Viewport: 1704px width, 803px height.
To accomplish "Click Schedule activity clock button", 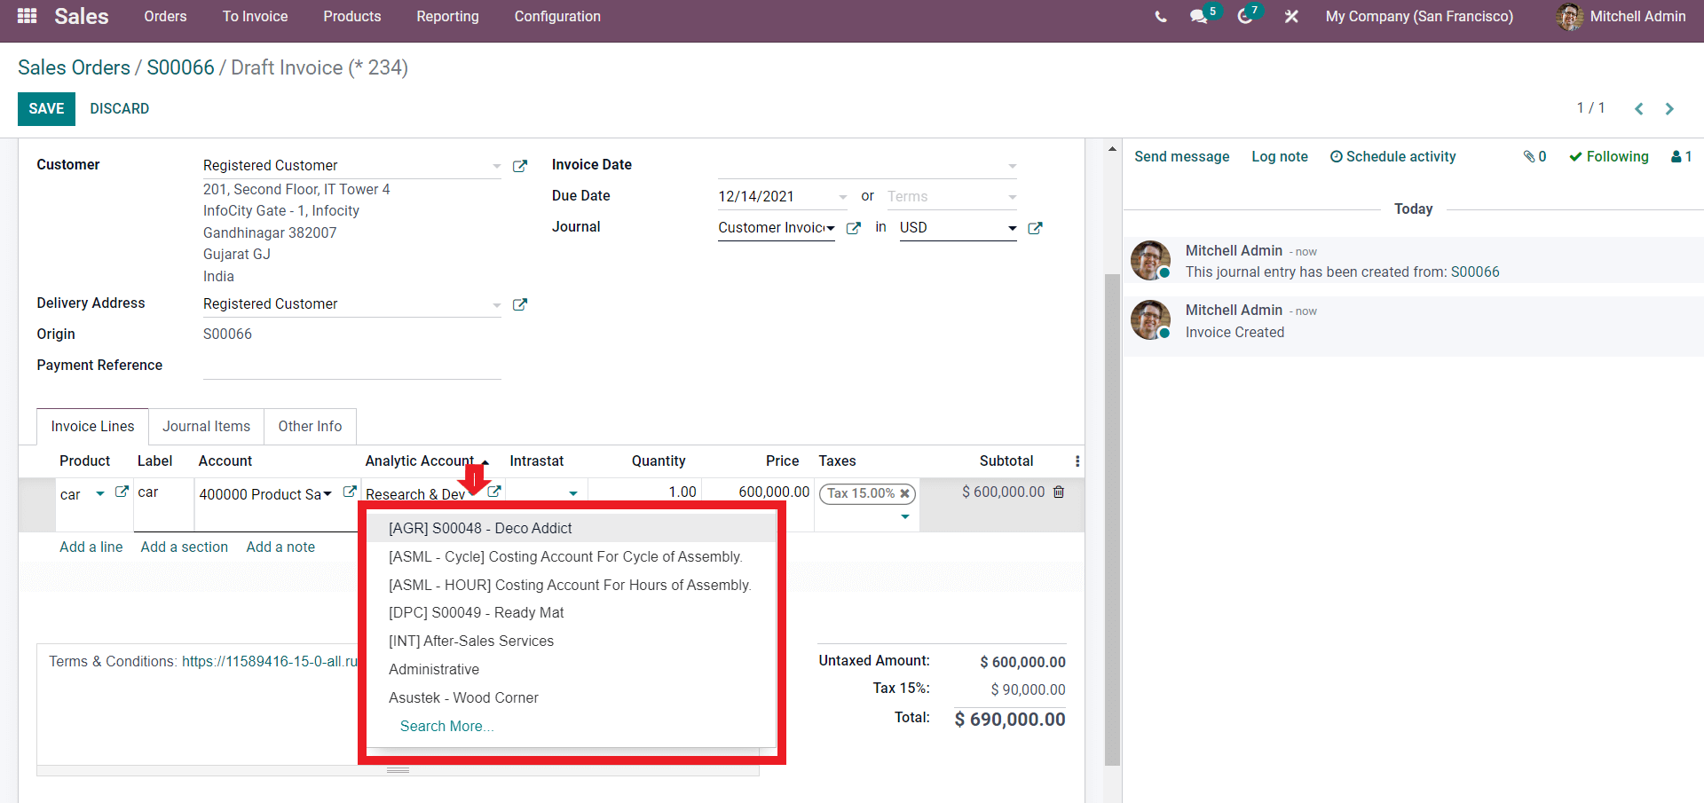I will (1392, 156).
